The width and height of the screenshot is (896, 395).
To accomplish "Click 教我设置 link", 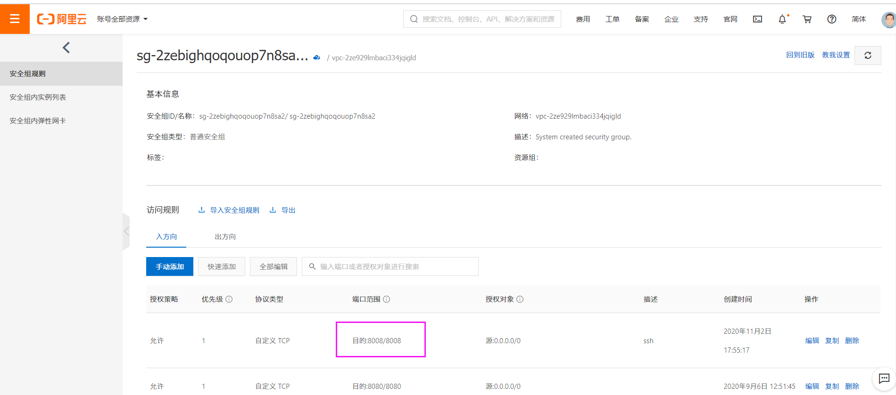I will point(836,55).
